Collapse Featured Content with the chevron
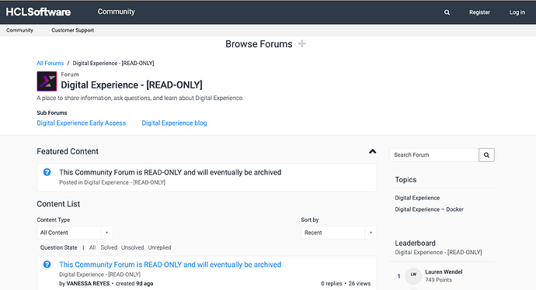 tap(373, 151)
